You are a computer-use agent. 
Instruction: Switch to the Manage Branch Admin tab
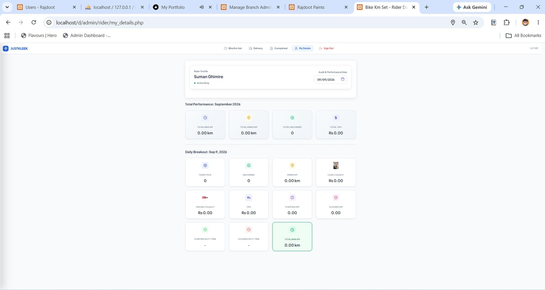tap(251, 7)
